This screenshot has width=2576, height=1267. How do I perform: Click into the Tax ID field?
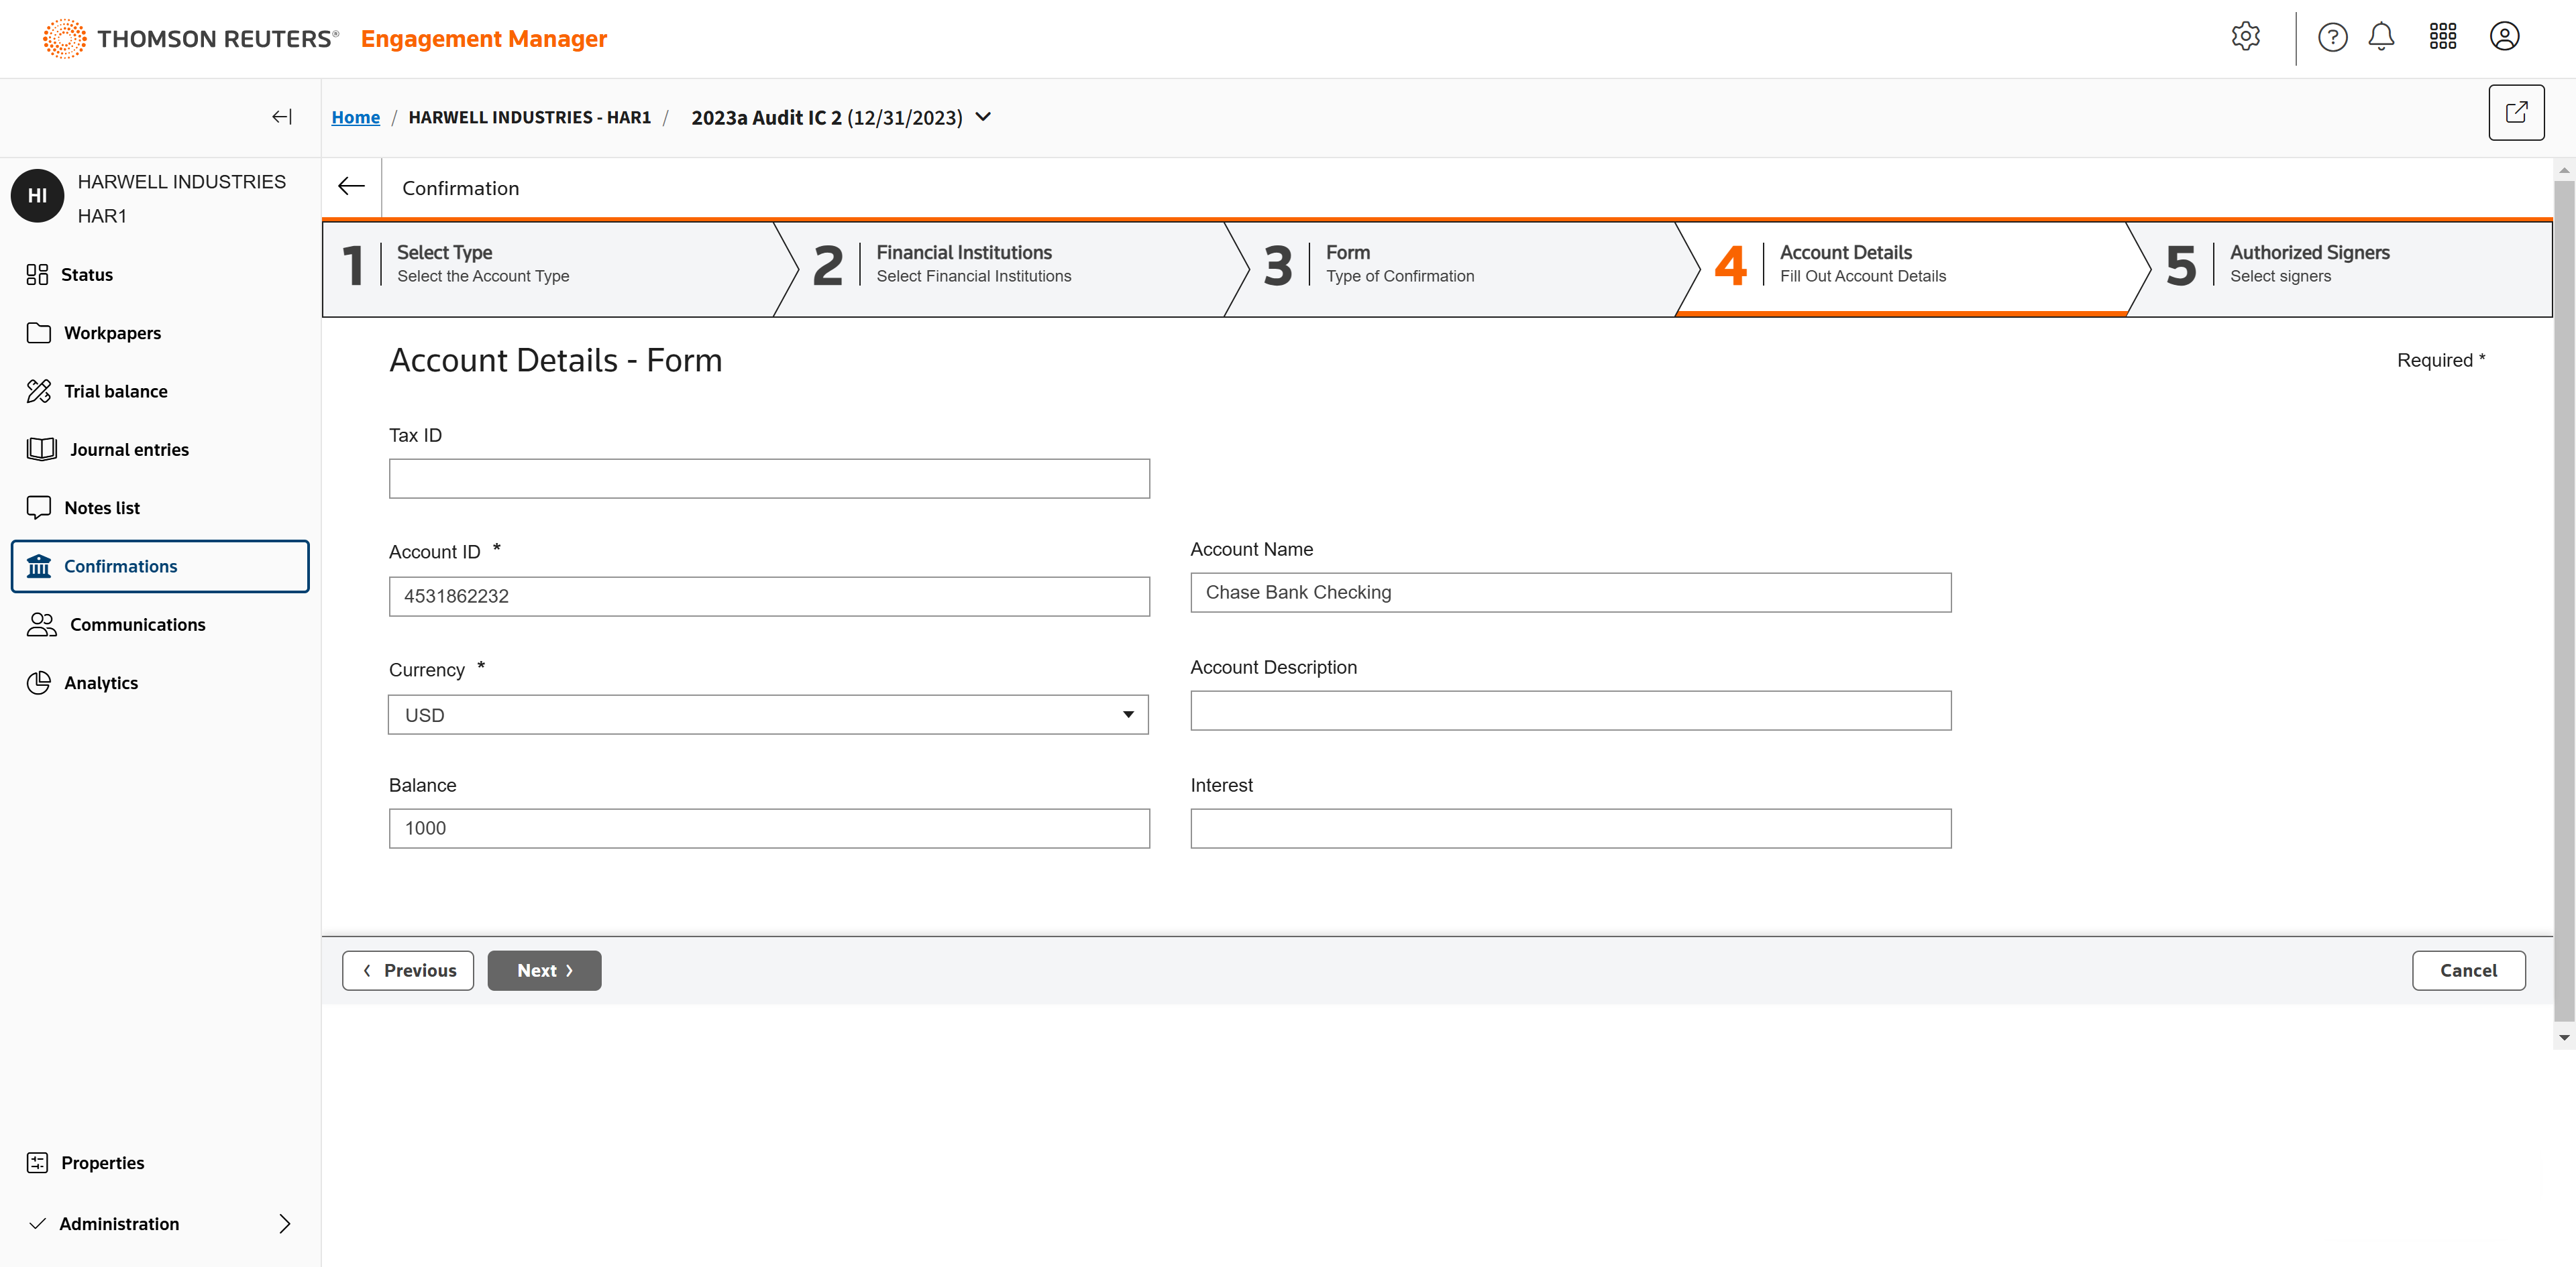click(768, 479)
